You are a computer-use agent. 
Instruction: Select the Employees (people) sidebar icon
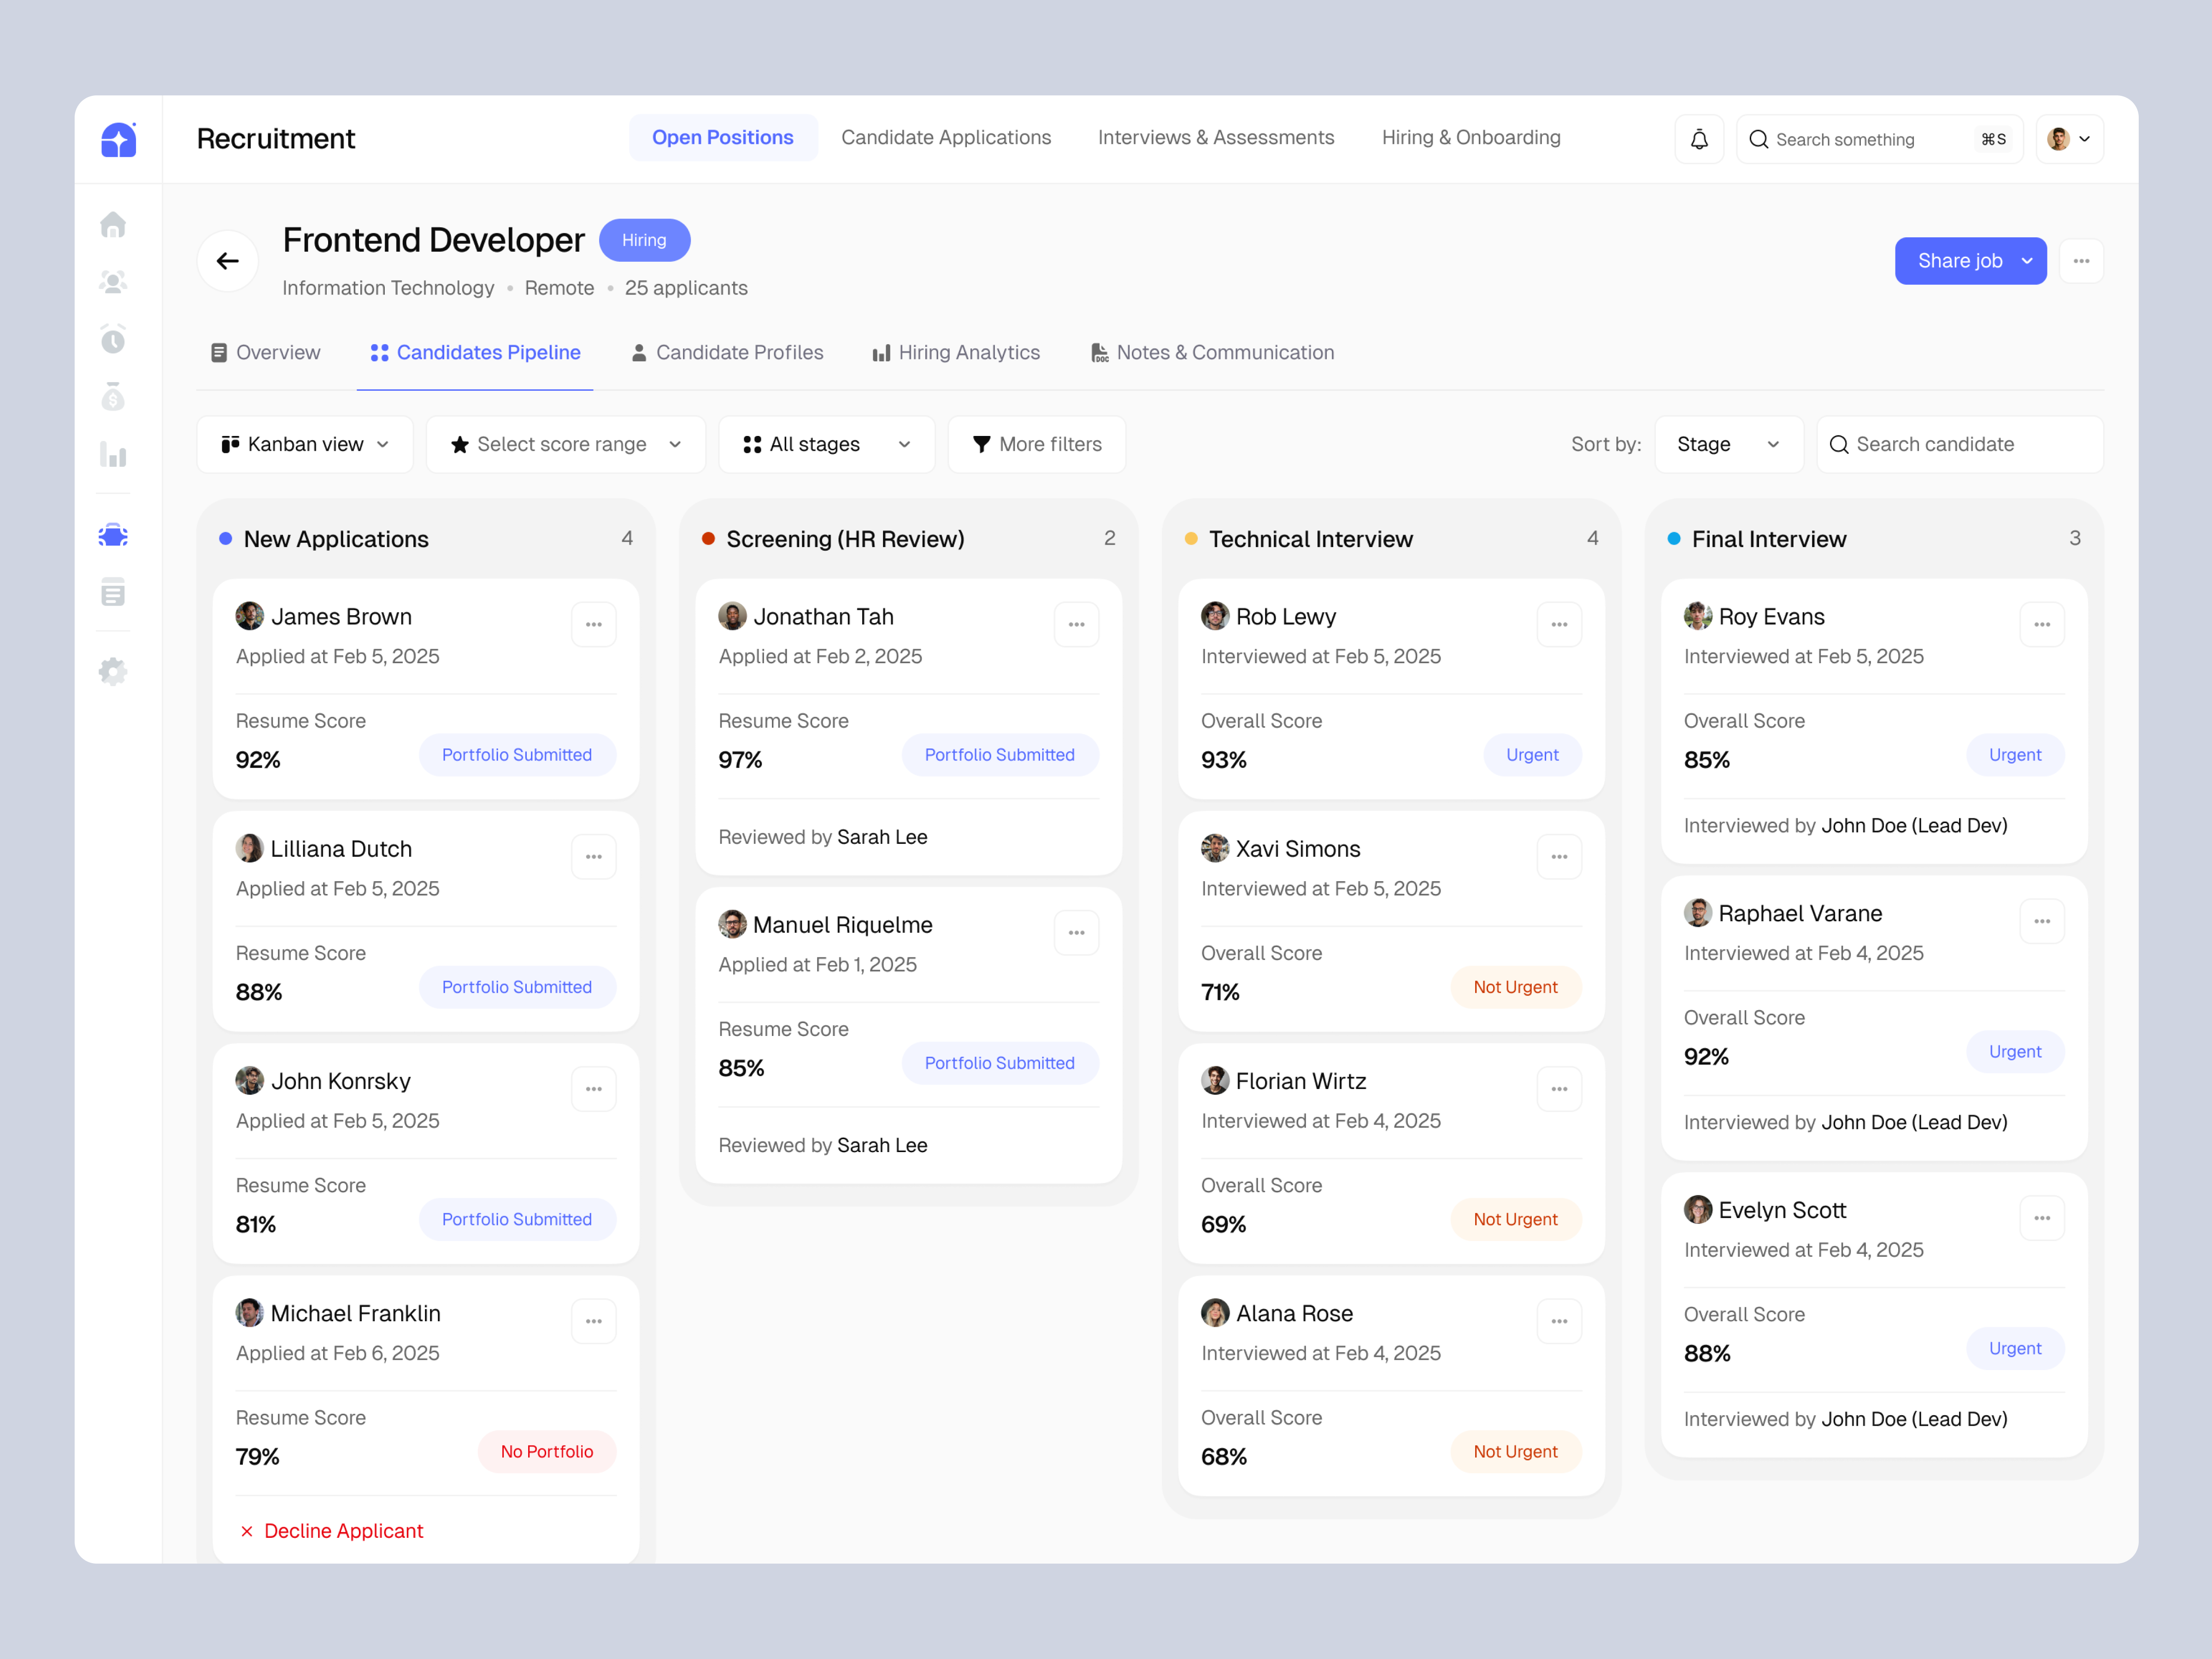tap(113, 282)
